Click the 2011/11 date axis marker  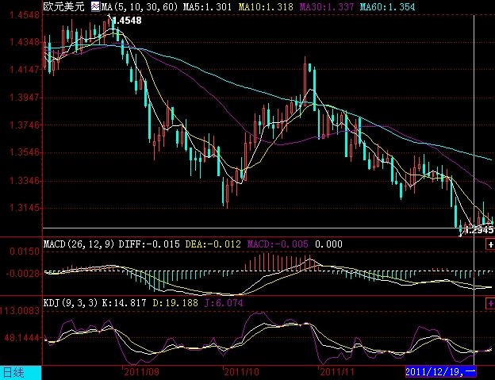point(337,372)
